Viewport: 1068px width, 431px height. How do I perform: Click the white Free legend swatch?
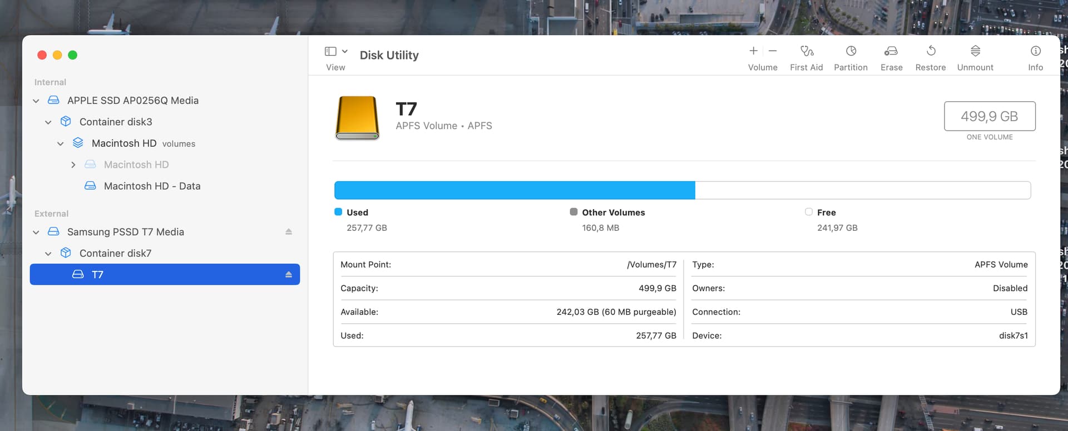pos(809,212)
